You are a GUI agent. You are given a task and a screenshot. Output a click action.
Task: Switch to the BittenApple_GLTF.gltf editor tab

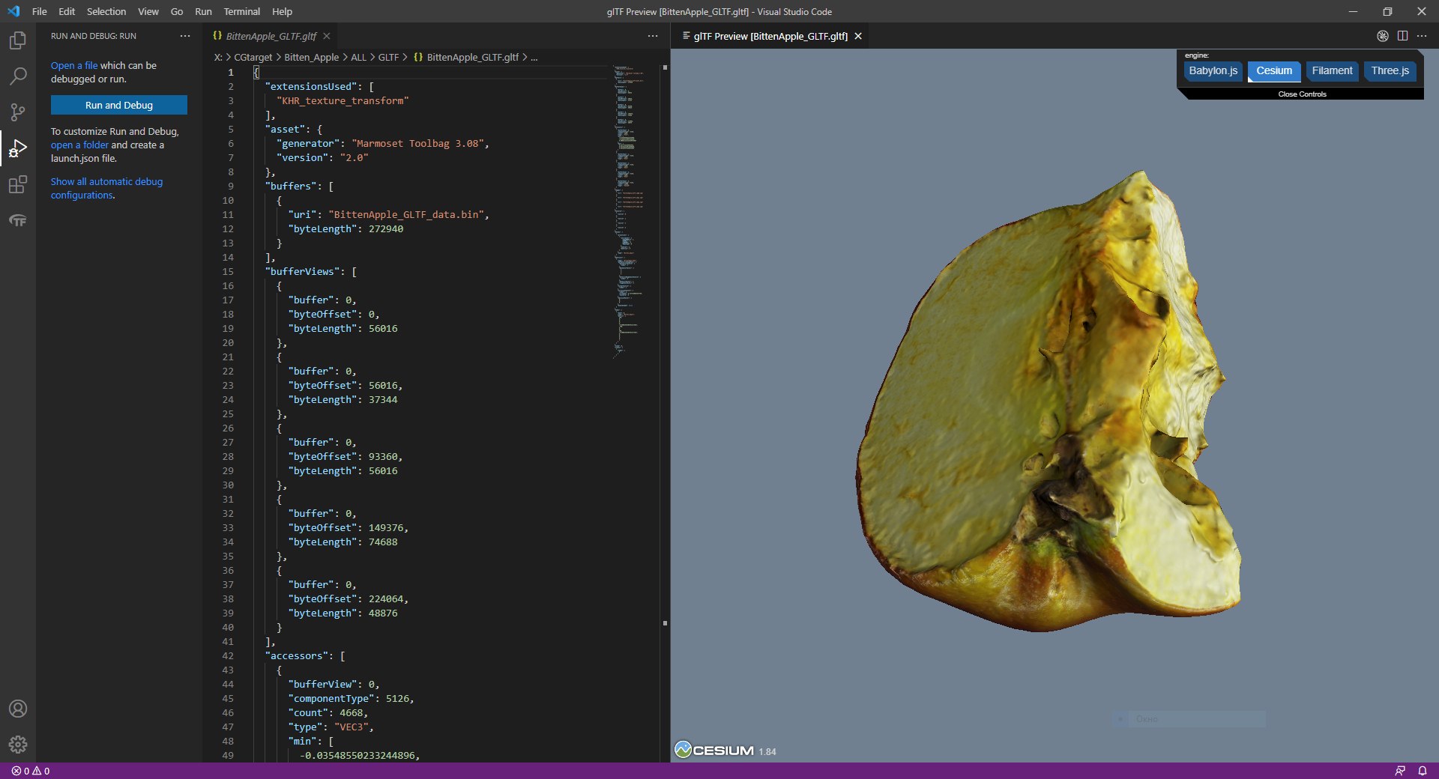271,36
